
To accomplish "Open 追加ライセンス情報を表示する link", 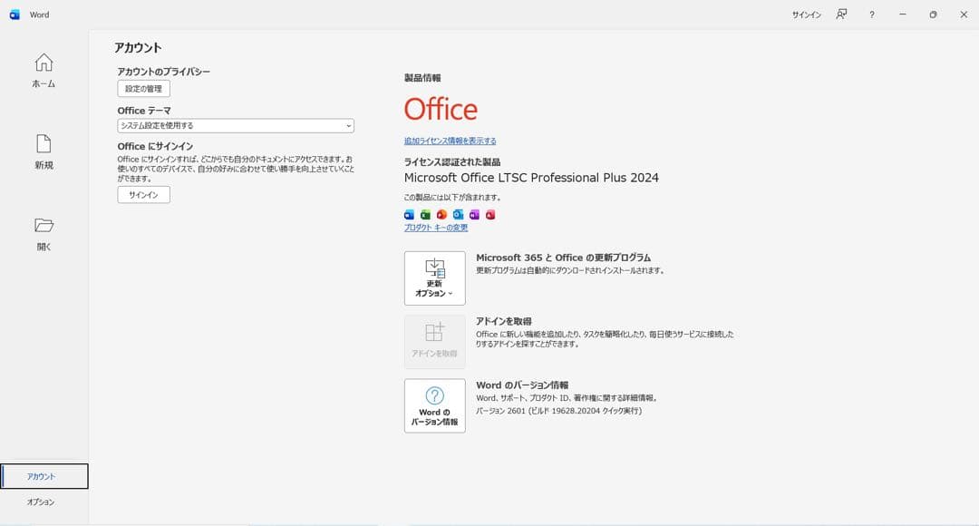I will click(450, 141).
